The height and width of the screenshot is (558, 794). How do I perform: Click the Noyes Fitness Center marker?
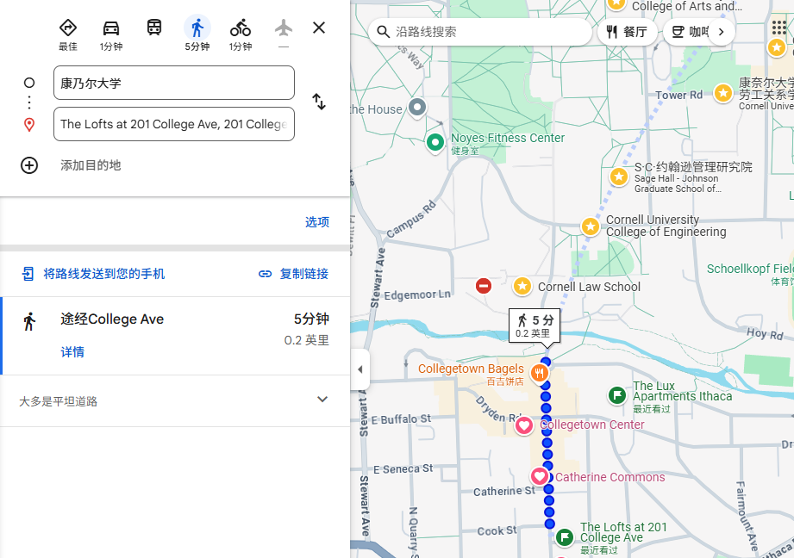pos(436,141)
